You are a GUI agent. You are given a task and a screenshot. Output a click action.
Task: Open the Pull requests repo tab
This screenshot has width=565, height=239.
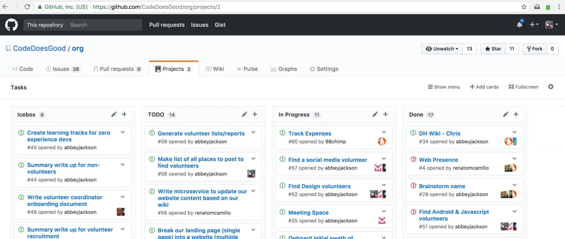pos(118,69)
